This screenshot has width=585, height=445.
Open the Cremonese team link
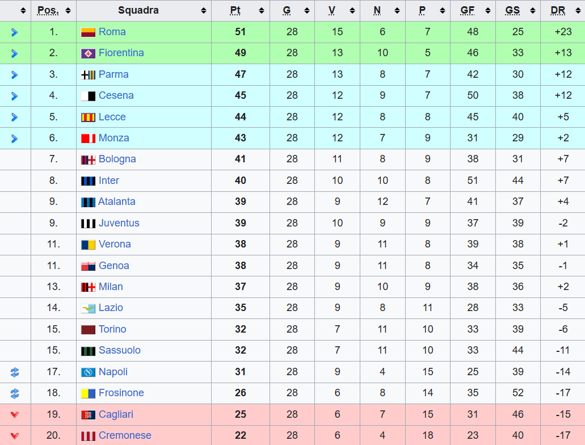pyautogui.click(x=125, y=435)
